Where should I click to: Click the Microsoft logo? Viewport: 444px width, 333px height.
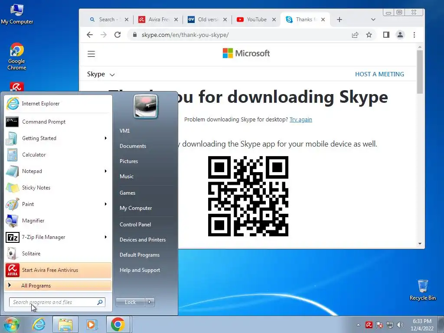click(246, 53)
